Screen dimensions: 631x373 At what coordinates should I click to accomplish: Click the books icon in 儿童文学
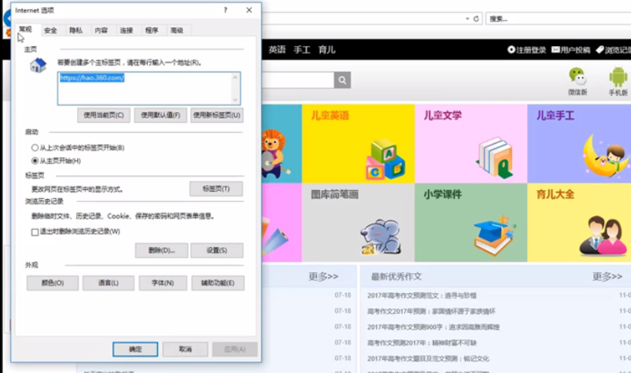coord(496,158)
